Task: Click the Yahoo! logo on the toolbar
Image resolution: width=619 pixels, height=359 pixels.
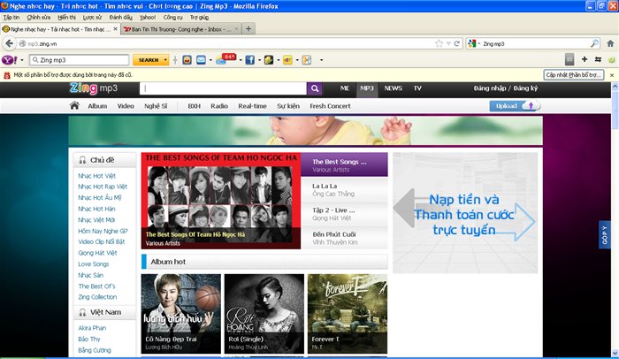Action: click(x=10, y=60)
